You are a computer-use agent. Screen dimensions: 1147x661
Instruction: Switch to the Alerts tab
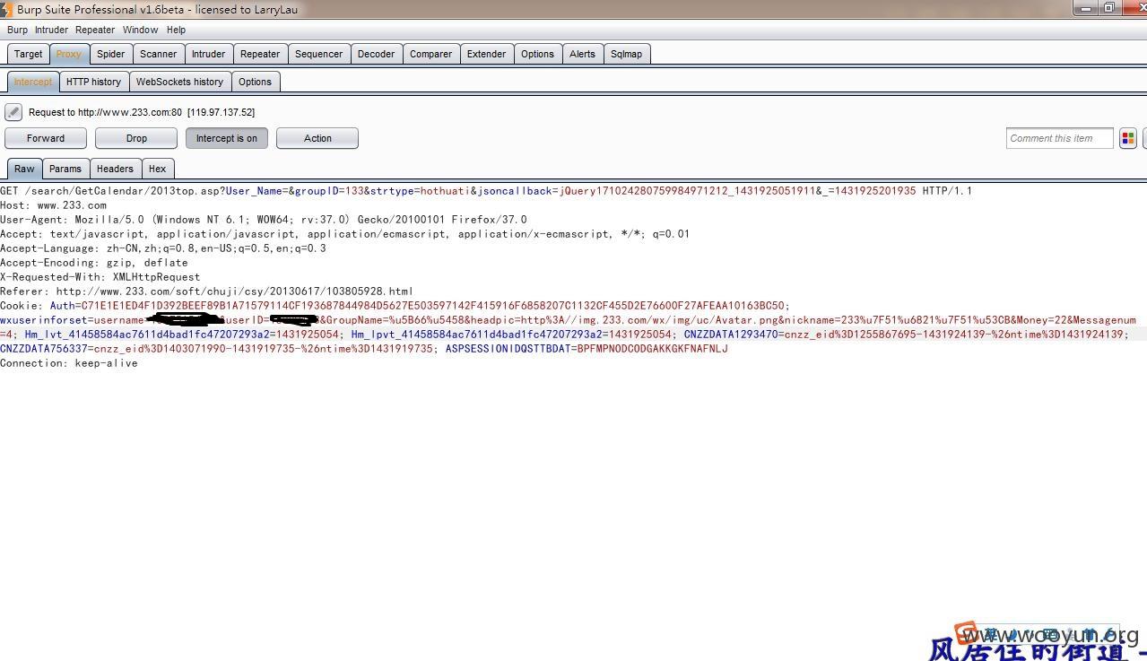coord(583,54)
